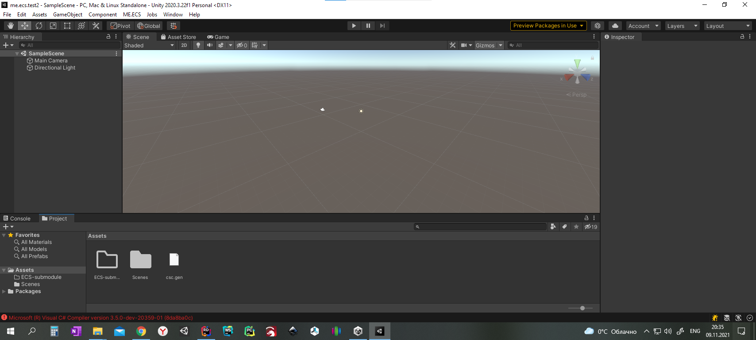Toggle scene effects (skybox, fog)
This screenshot has height=340, width=756.
click(x=221, y=45)
